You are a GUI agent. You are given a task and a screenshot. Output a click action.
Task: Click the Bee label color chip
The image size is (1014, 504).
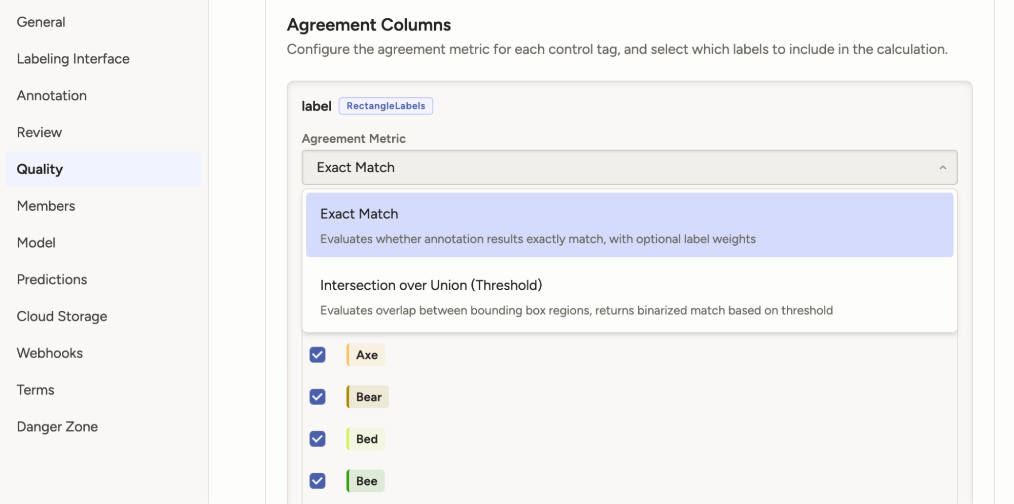(x=366, y=481)
